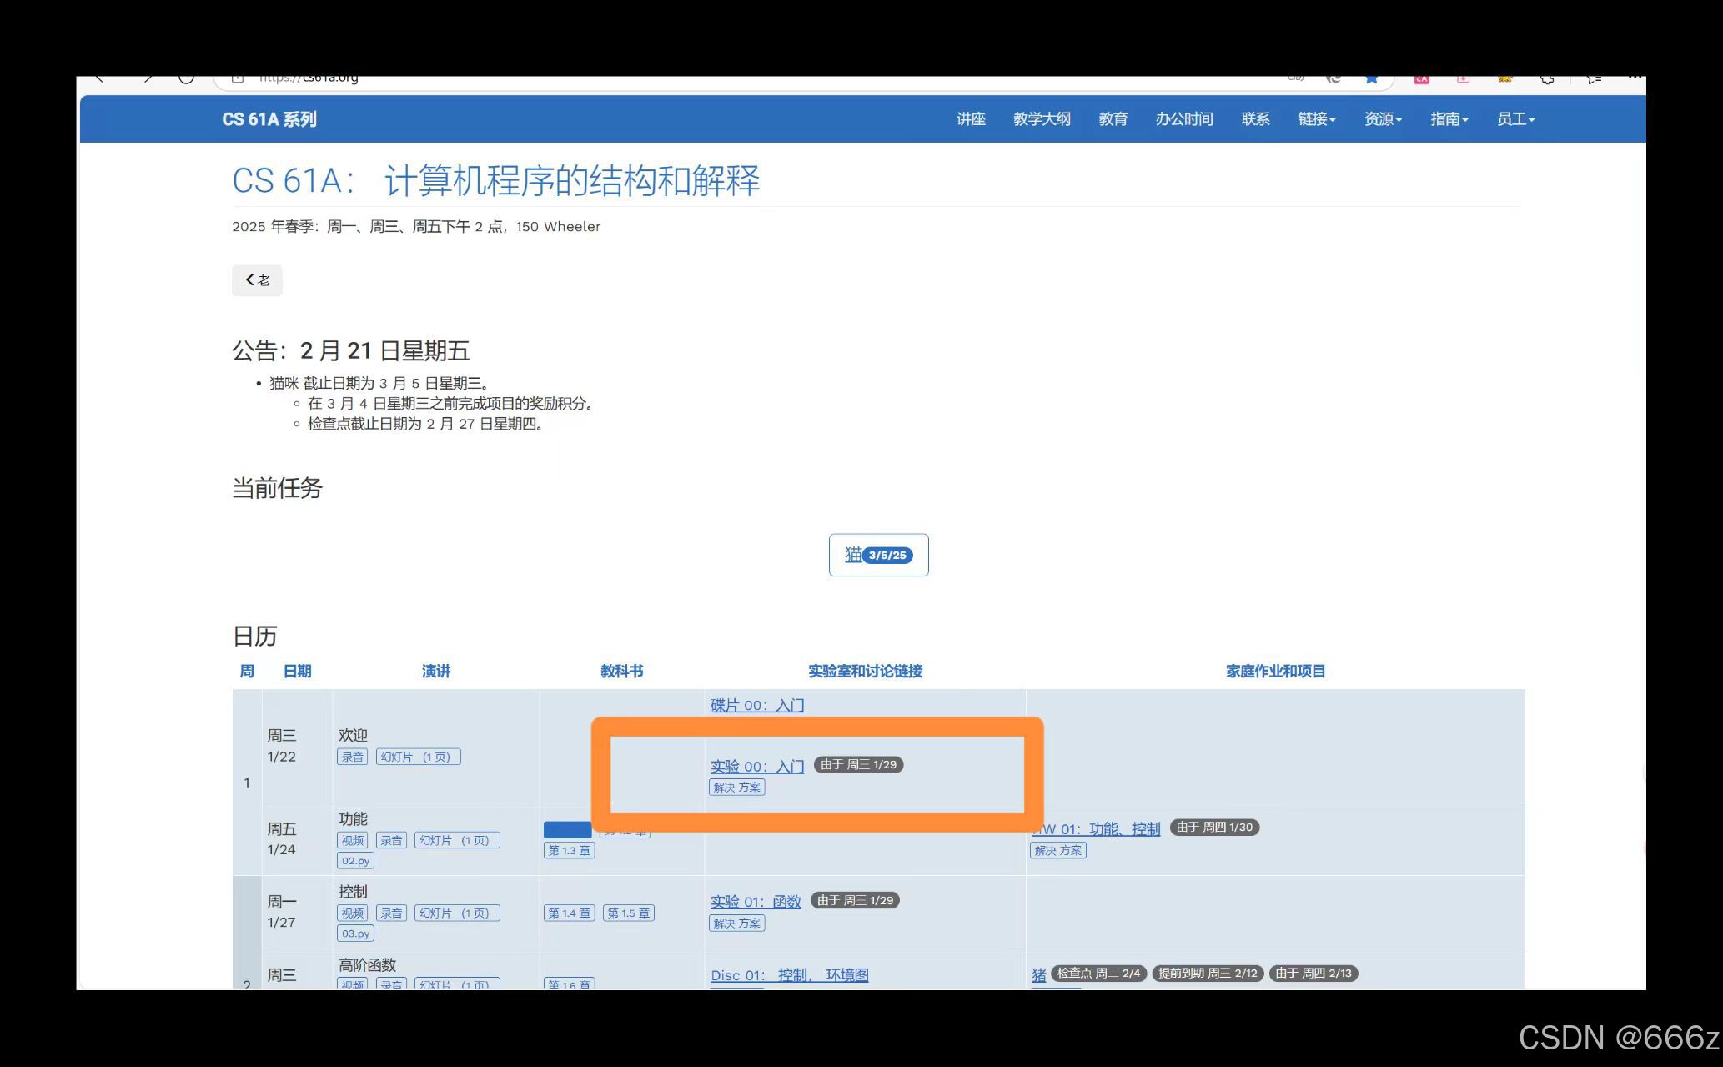Image resolution: width=1723 pixels, height=1067 pixels.
Task: Open the 指南 dropdown menu
Action: point(1449,119)
